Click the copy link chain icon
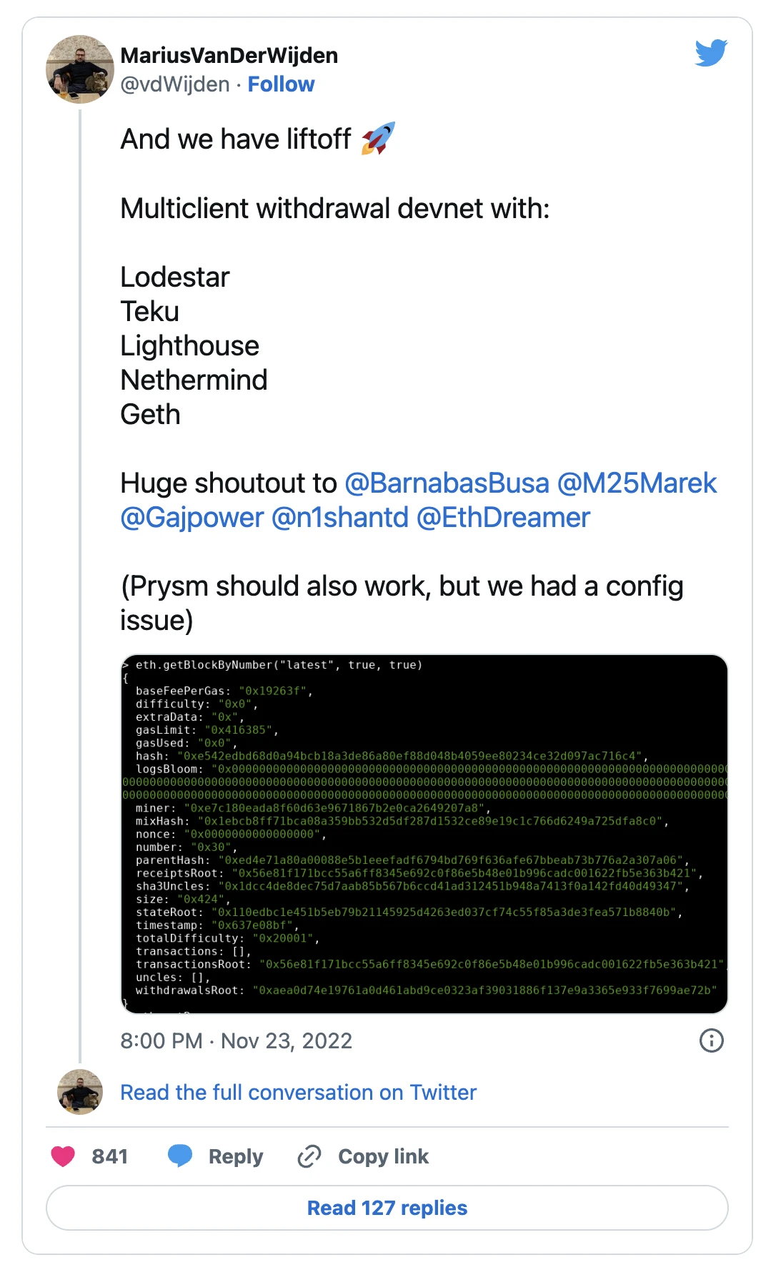This screenshot has height=1270, width=776. point(309,1156)
